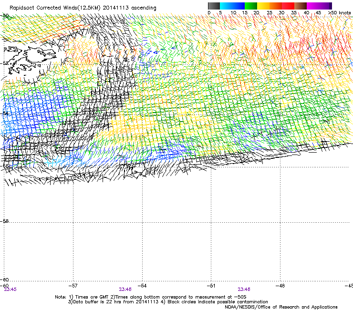
Task: Click the purple '23:46' time under -54
Action: tap(125, 289)
